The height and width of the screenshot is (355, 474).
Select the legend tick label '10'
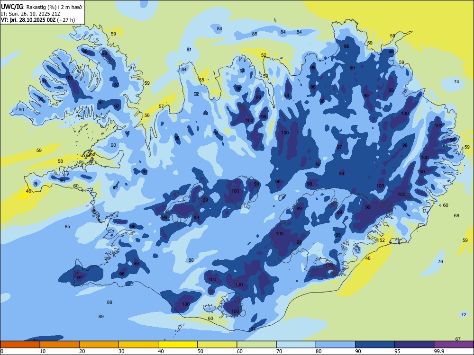pos(43,351)
